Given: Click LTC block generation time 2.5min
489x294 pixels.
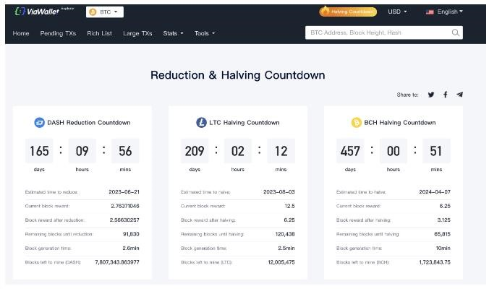Looking at the screenshot, I should (x=286, y=248).
